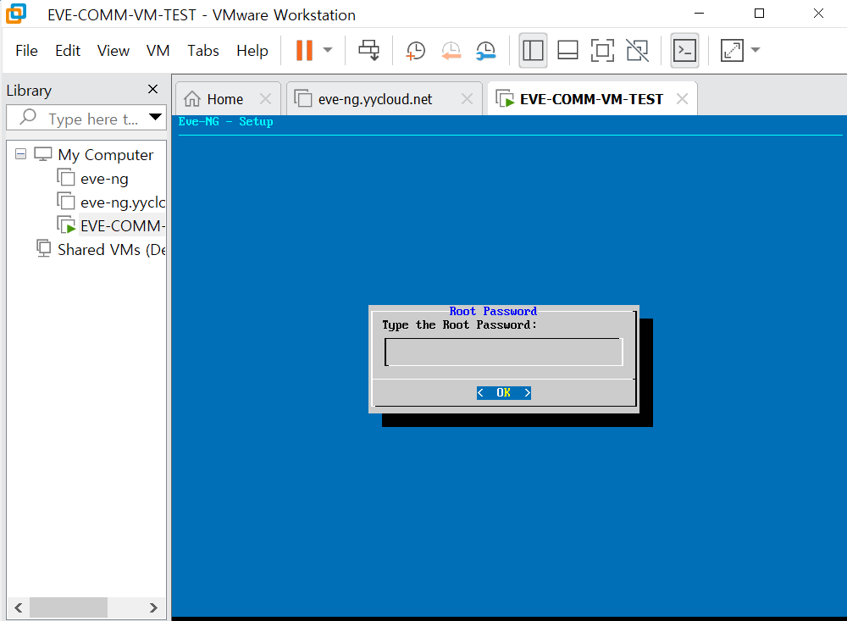Screen dimensions: 847x621
Task: Click the OK button in Root Password dialog
Action: point(503,393)
